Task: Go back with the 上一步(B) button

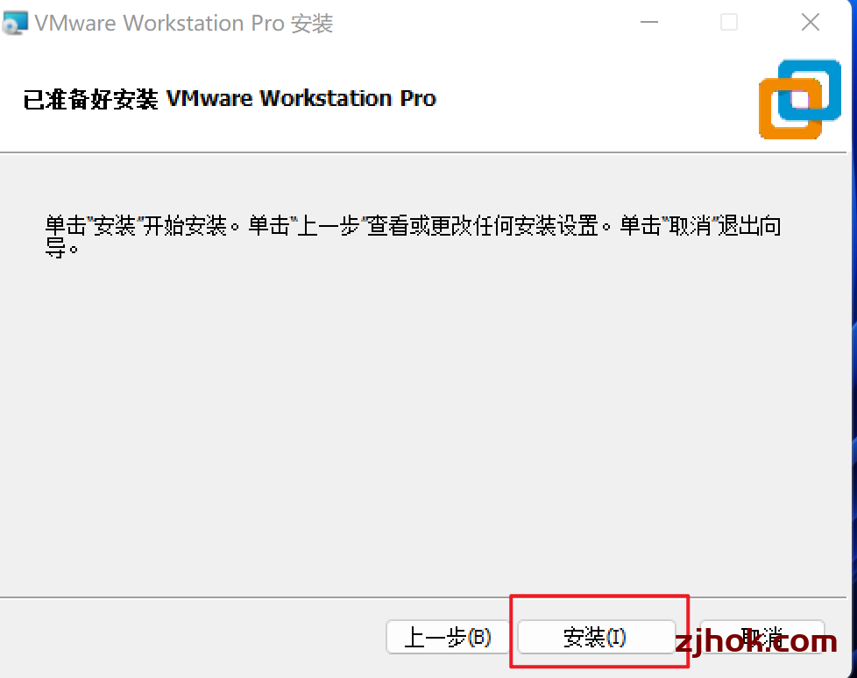Action: pos(447,637)
